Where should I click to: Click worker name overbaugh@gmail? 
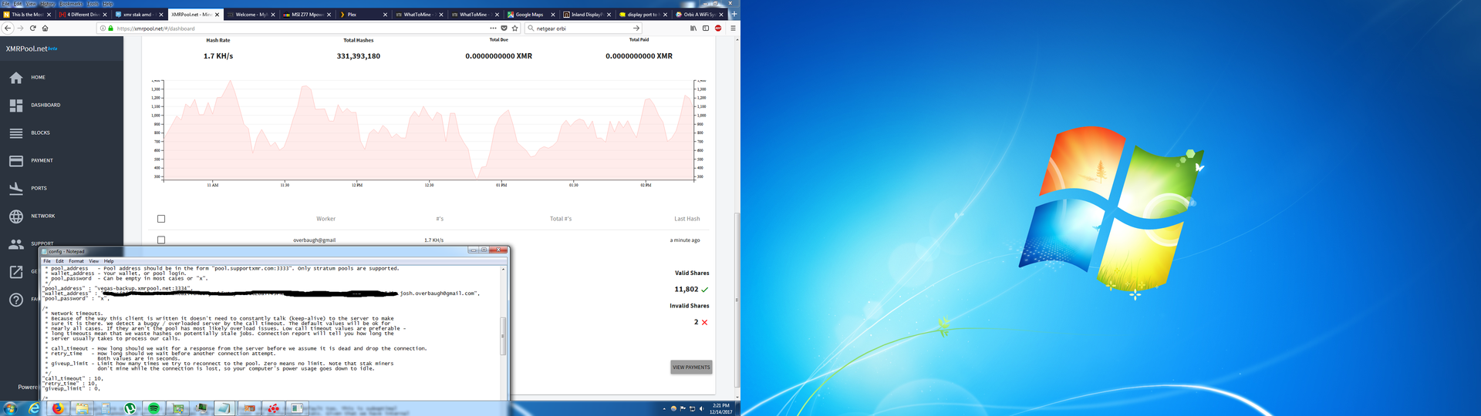pyautogui.click(x=314, y=240)
